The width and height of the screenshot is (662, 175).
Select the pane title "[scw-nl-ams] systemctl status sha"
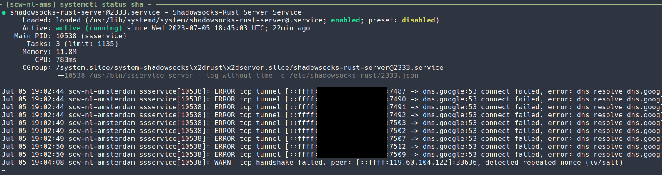point(74,4)
